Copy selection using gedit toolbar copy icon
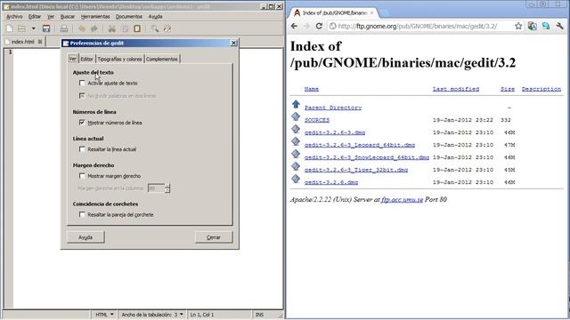This screenshot has height=320, width=570. coord(125,28)
